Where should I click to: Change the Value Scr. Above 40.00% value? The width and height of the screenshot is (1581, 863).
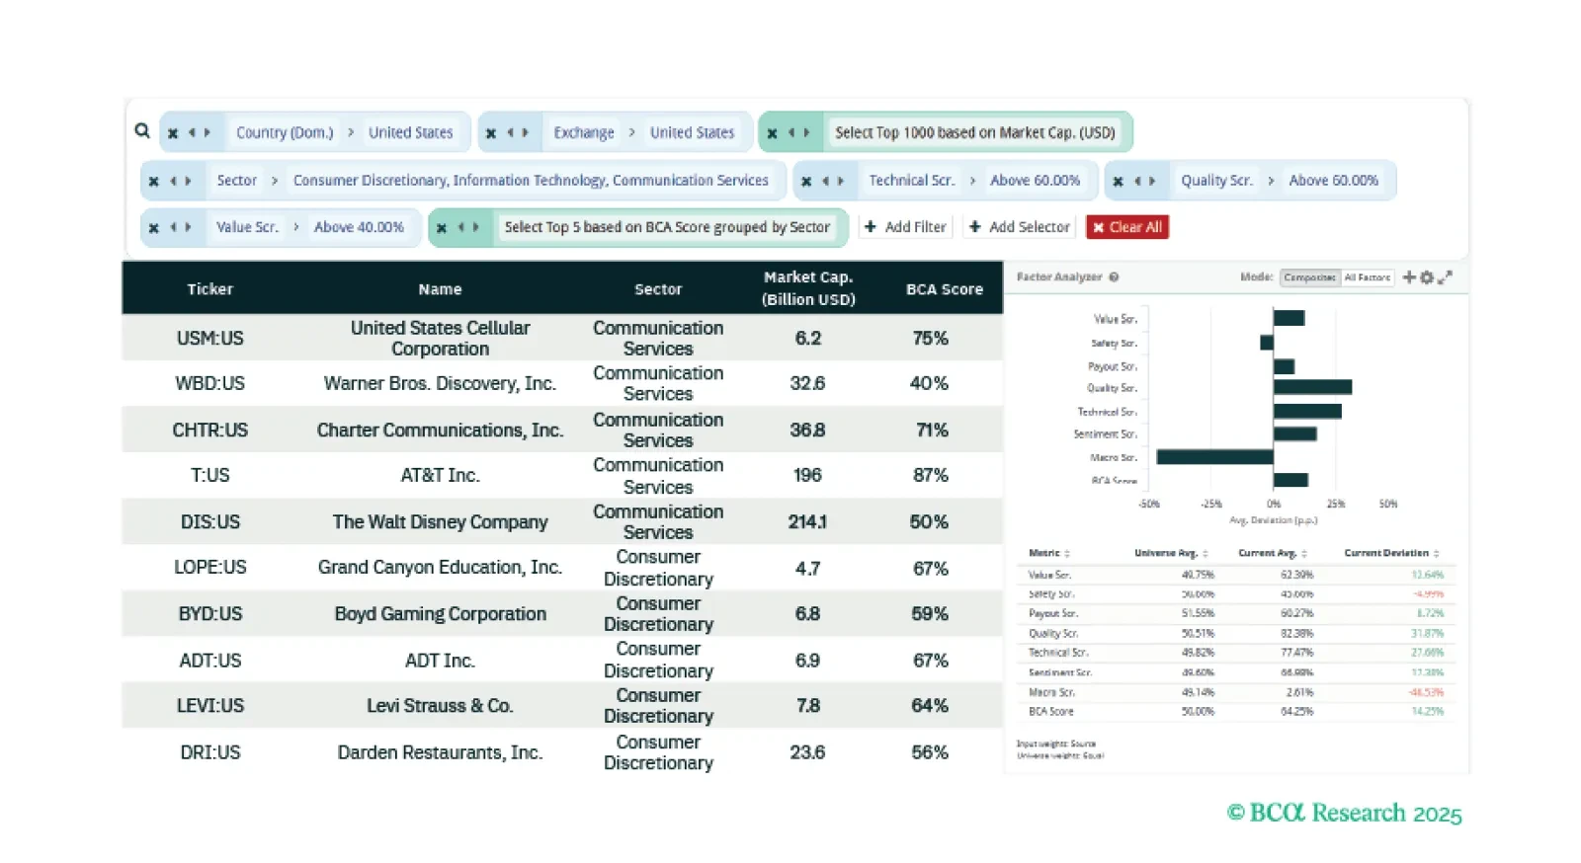359,227
